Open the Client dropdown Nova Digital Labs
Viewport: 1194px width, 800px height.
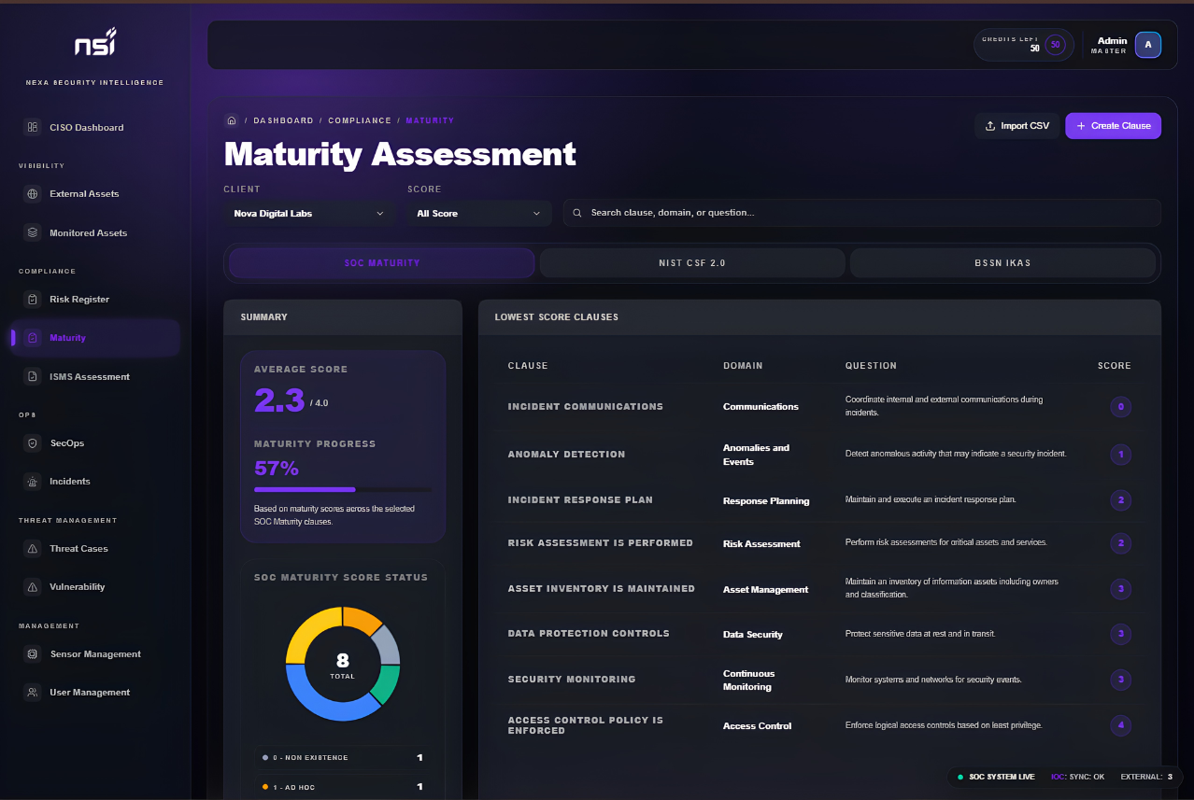click(308, 214)
